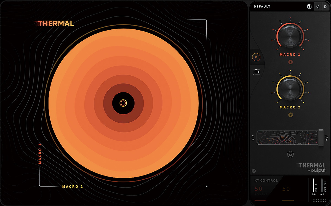Click the INPUT level slider

coord(314,185)
